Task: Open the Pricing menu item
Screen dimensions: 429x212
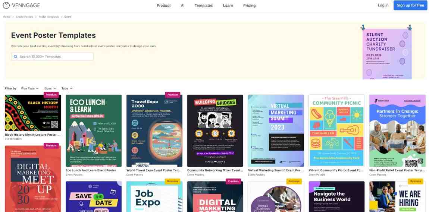Action: click(249, 6)
